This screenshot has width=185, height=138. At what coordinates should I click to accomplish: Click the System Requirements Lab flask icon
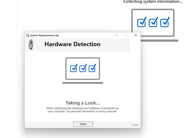(x=27, y=35)
